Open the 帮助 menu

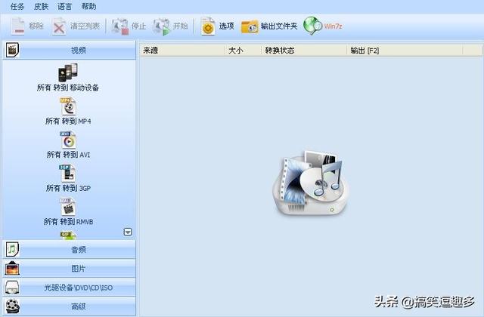(x=88, y=7)
